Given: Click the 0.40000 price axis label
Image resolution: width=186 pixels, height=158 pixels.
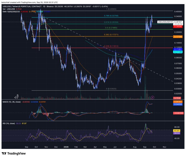Looking at the screenshot, I should (x=178, y=12).
